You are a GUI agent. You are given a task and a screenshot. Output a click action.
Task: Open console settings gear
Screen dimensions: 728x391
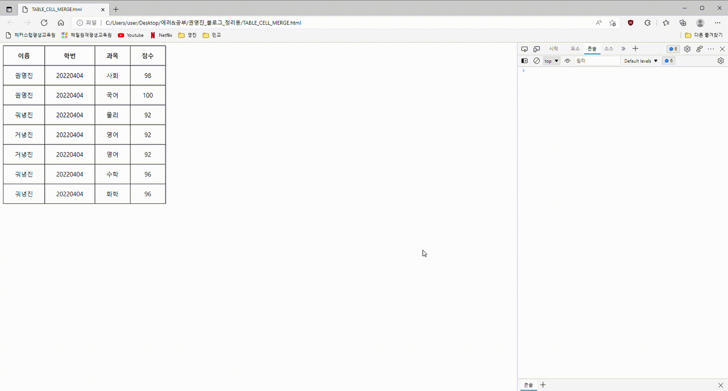(720, 61)
